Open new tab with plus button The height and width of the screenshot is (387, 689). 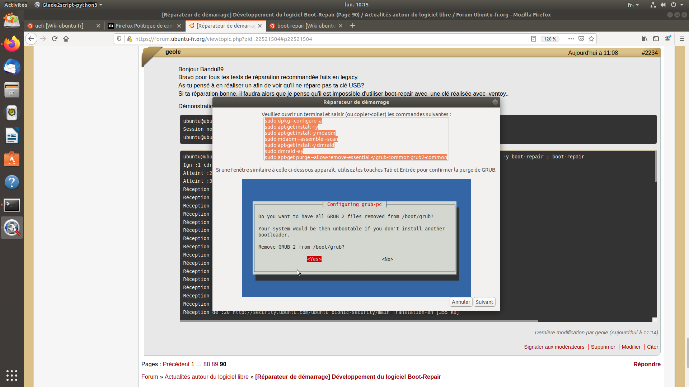[353, 26]
